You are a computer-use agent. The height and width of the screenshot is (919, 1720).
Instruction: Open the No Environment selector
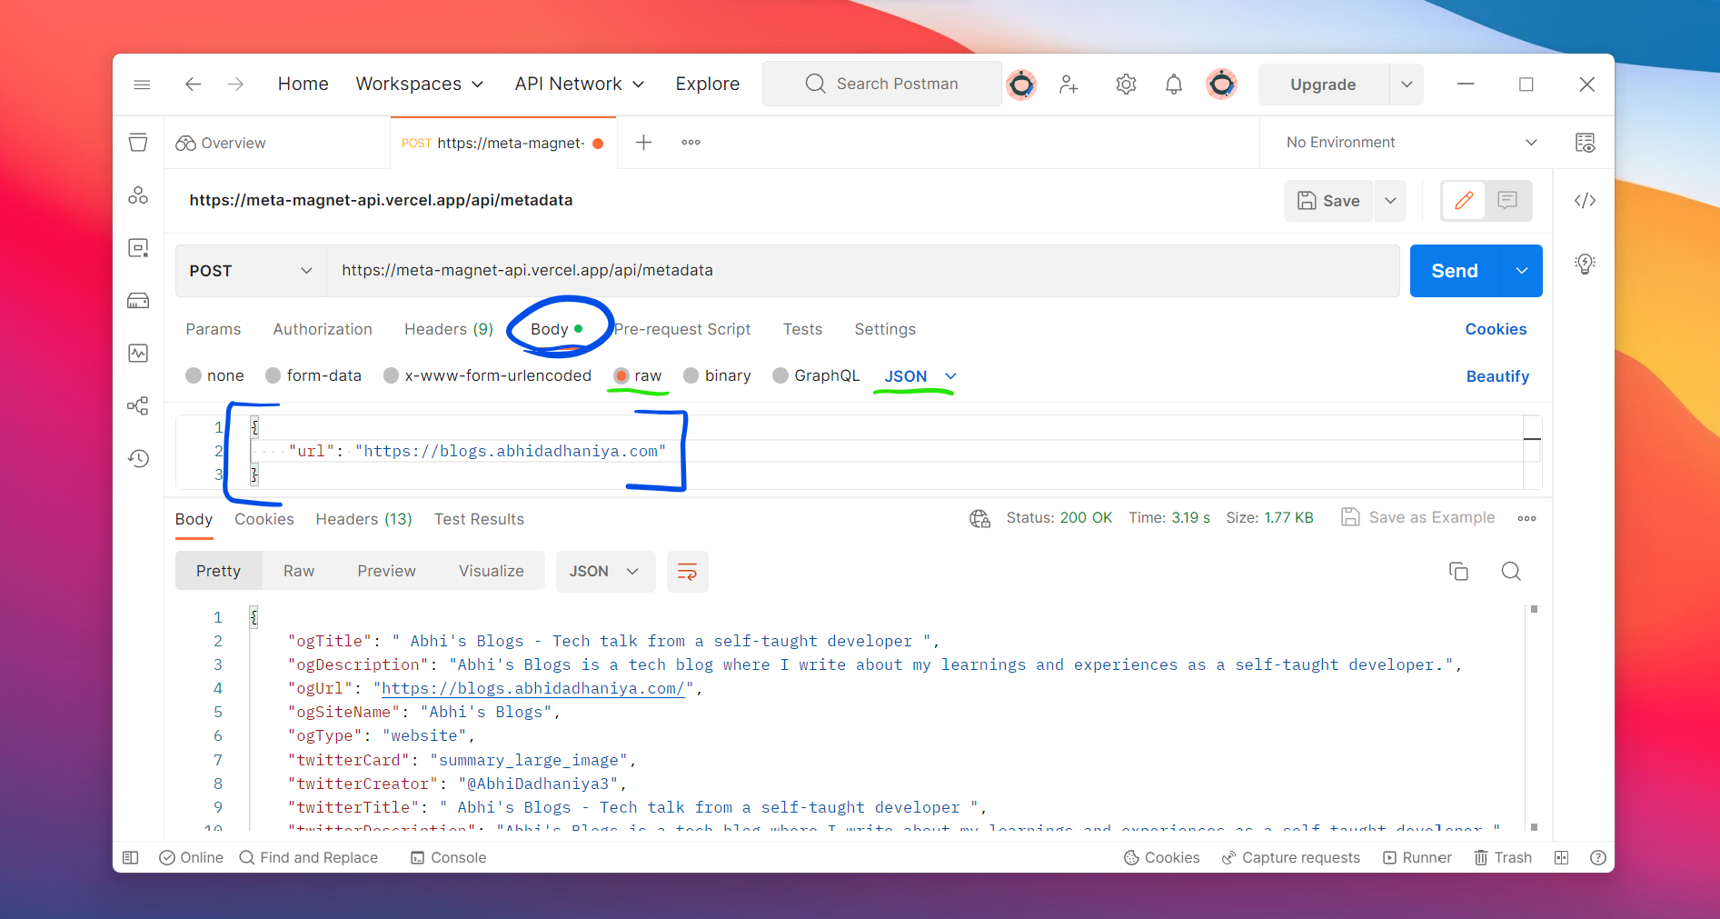(x=1411, y=143)
